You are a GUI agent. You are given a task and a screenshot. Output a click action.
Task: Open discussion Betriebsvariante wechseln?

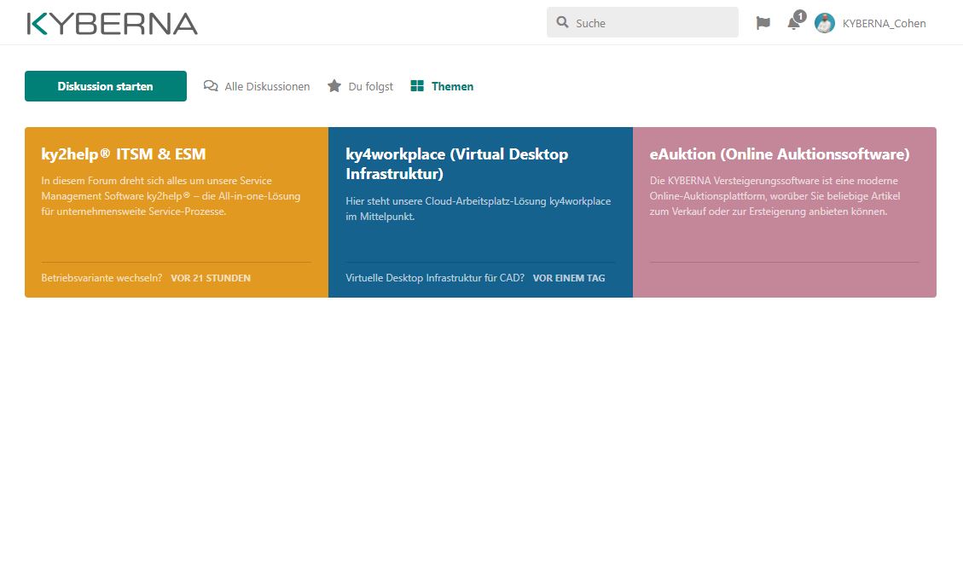pyautogui.click(x=102, y=278)
